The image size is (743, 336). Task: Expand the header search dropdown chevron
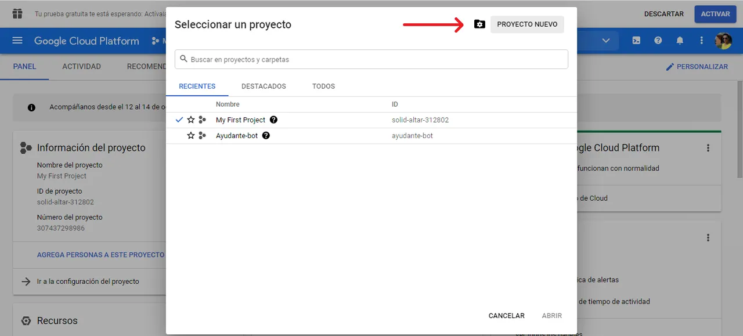coord(606,41)
